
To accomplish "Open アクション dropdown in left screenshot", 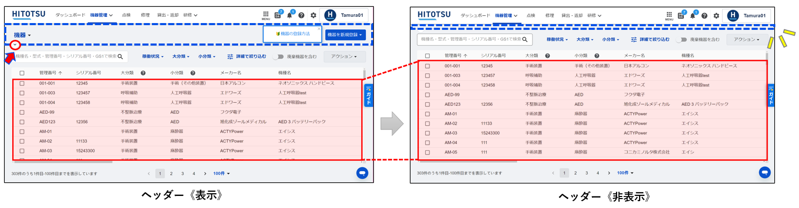I will 345,56.
